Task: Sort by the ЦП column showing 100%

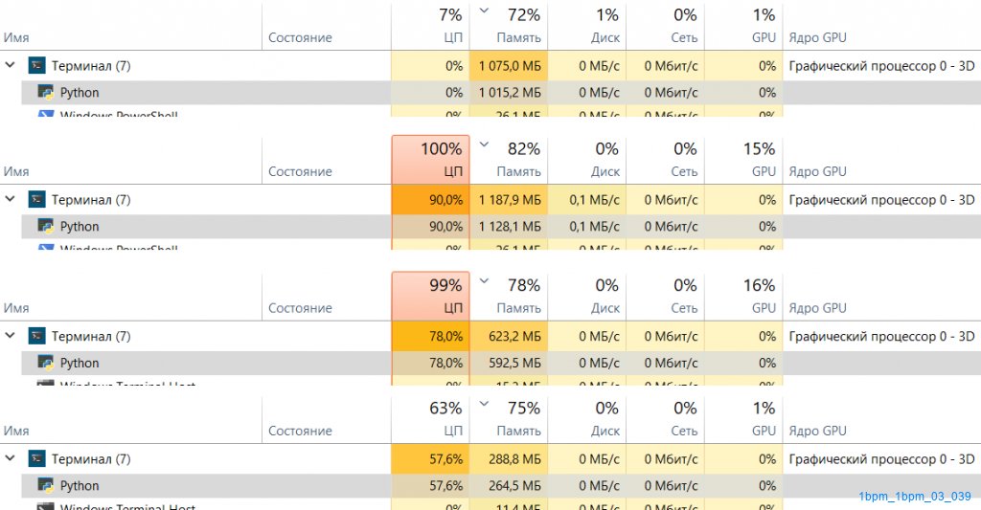Action: [x=430, y=159]
